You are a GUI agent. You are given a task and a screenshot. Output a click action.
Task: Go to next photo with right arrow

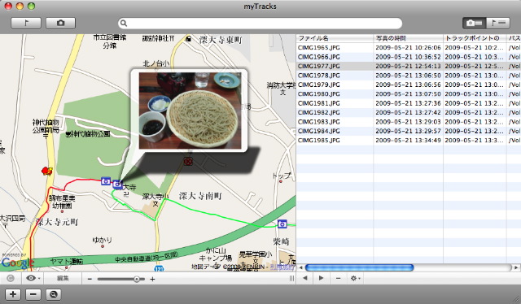tap(321, 278)
